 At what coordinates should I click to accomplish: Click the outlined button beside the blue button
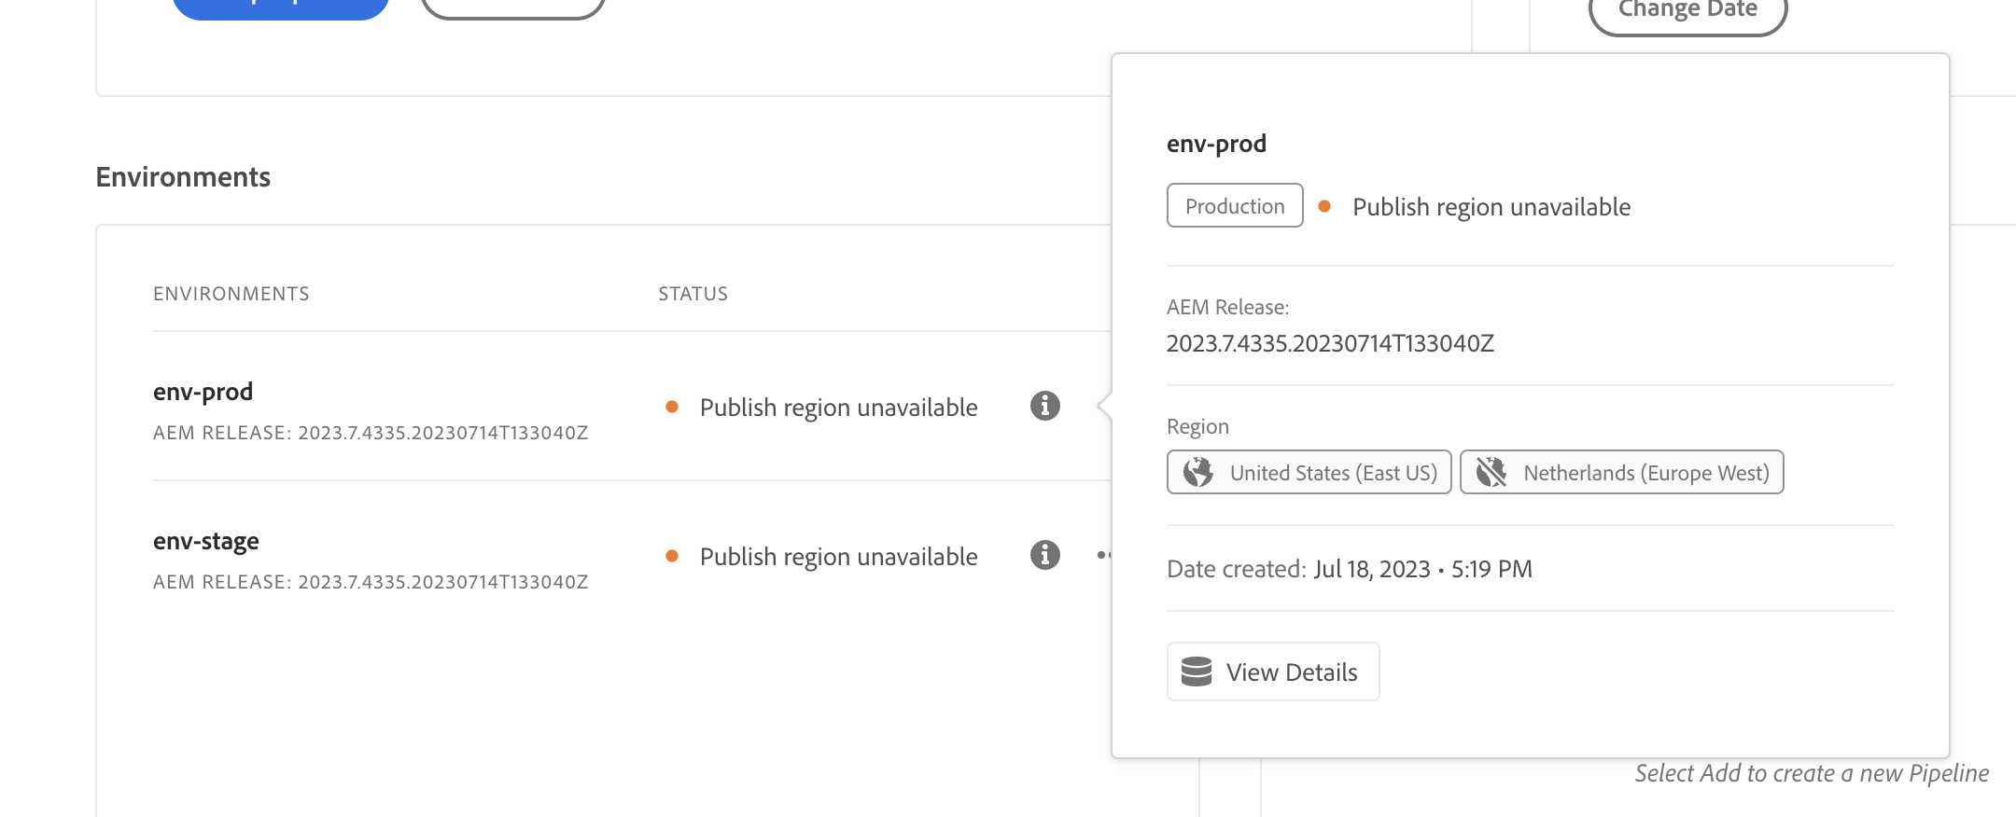(x=513, y=6)
